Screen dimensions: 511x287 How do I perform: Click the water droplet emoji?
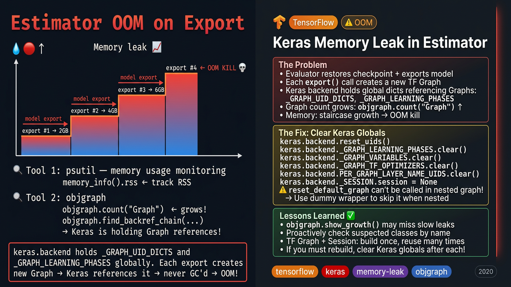click(16, 49)
